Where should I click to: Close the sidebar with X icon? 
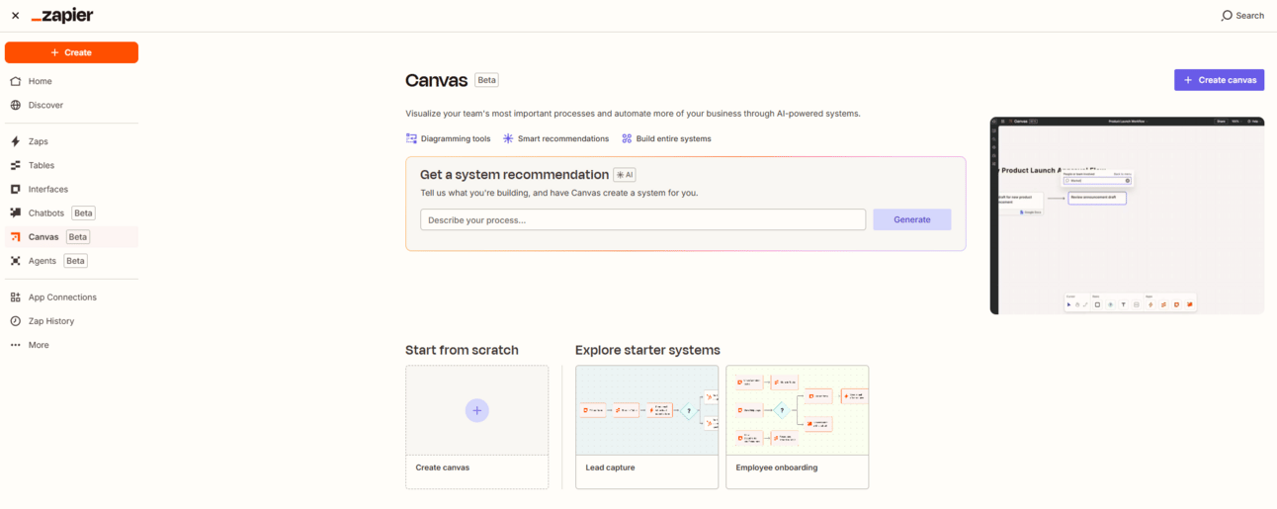pos(15,16)
